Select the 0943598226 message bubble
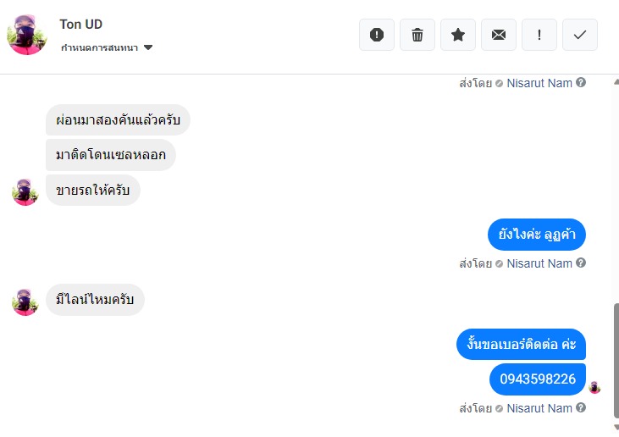 537,379
